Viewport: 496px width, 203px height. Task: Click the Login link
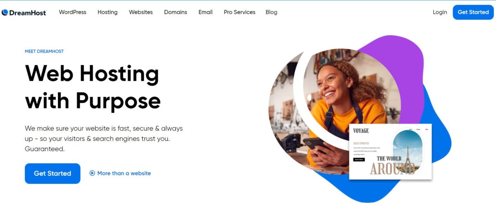pos(440,12)
